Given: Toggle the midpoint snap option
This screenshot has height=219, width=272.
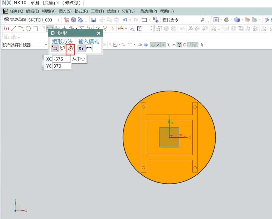Looking at the screenshot, I should pos(163,45).
